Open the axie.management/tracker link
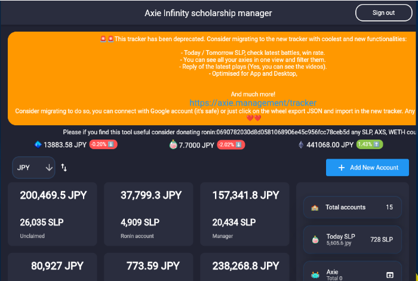The image size is (418, 281). click(253, 103)
